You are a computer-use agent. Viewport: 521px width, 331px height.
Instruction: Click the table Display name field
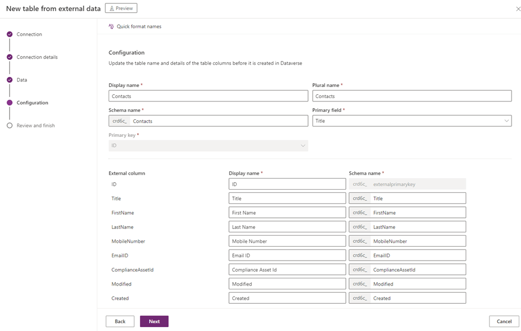(x=208, y=96)
